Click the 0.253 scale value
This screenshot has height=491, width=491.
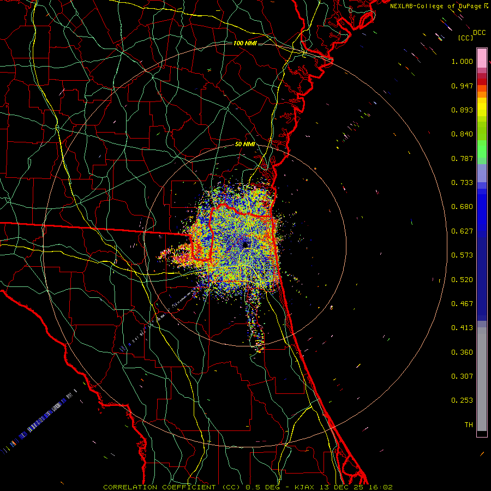click(x=462, y=400)
